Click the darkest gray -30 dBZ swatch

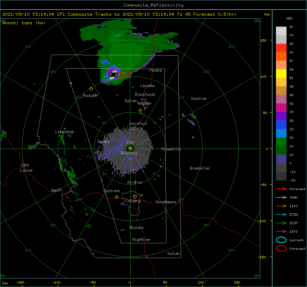tap(281, 176)
